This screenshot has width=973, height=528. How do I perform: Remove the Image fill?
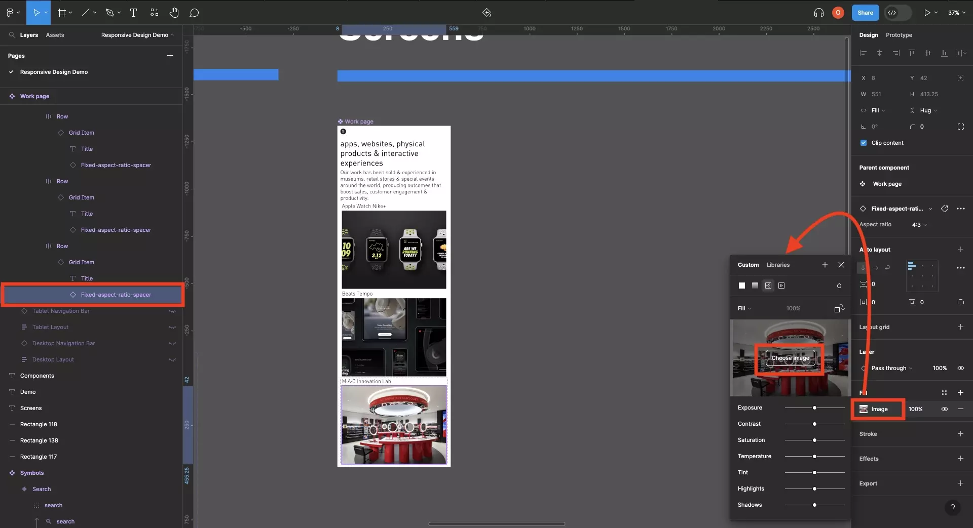pos(960,409)
